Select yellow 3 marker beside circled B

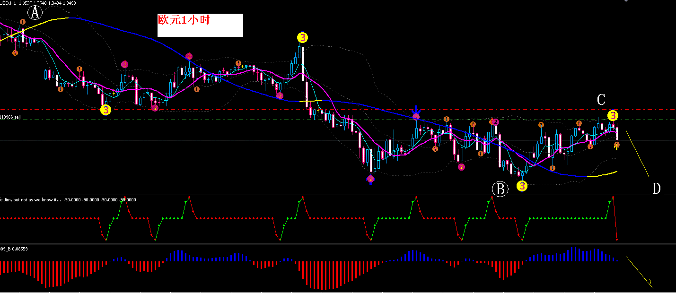pos(522,186)
